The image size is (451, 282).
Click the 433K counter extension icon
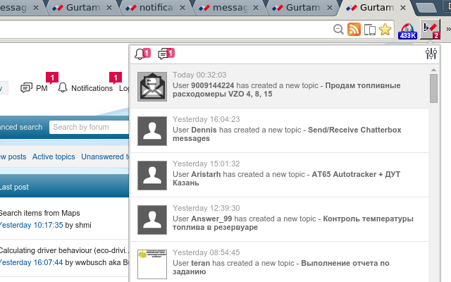[x=407, y=30]
